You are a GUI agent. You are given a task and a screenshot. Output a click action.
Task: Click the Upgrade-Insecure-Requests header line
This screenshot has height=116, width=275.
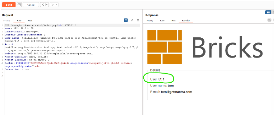coord(25,35)
